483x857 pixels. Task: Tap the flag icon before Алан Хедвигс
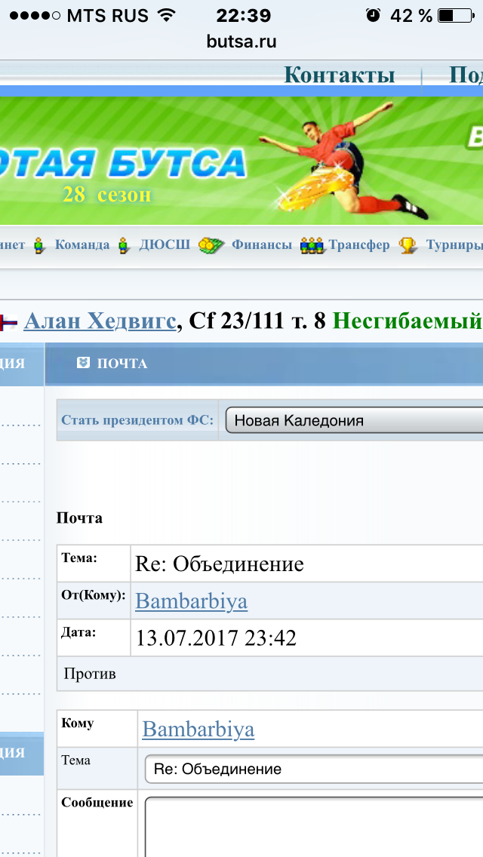(x=9, y=322)
